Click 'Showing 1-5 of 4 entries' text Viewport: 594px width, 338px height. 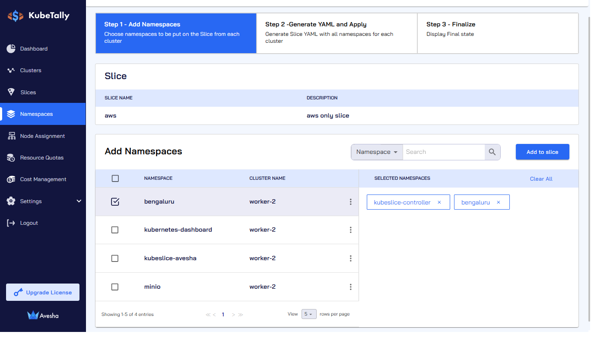tap(127, 315)
